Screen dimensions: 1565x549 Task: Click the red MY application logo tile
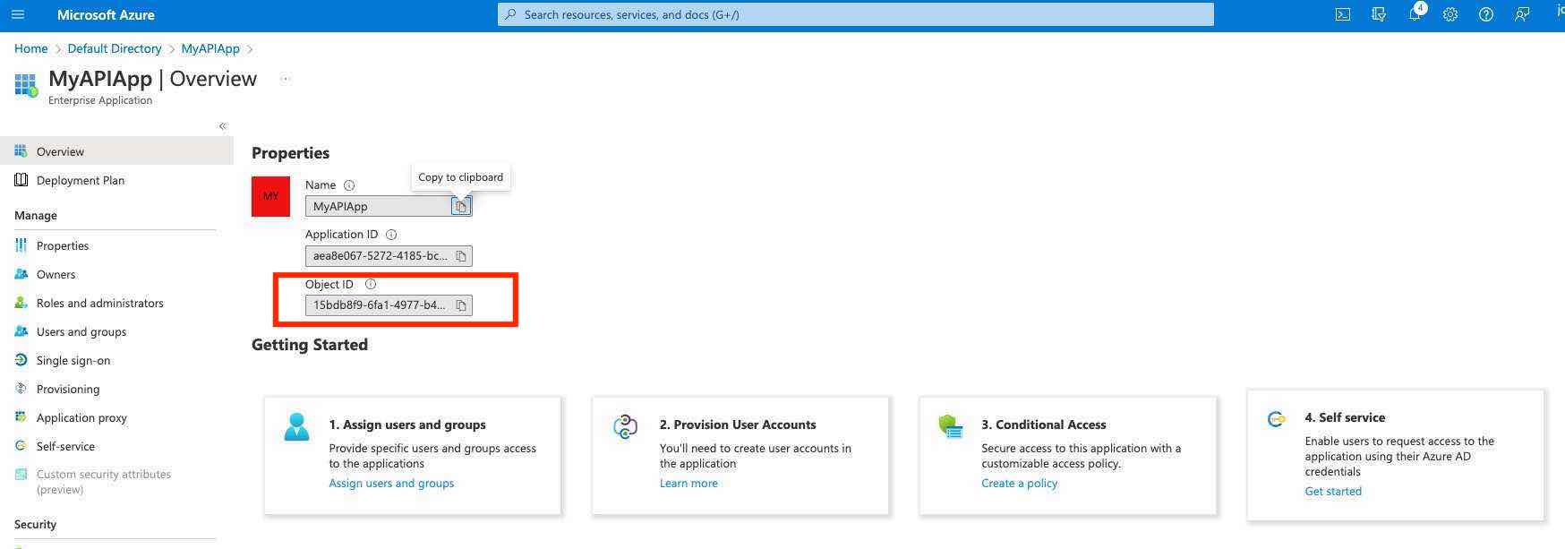coord(270,196)
